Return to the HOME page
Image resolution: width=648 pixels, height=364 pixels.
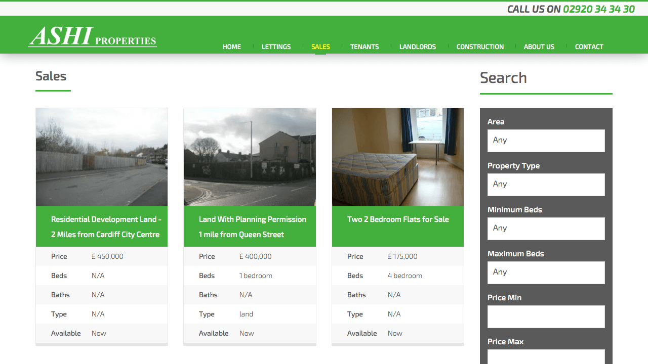tap(231, 47)
